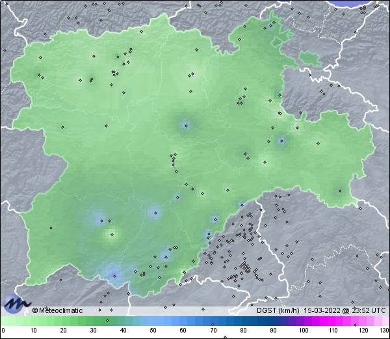
Task: Click the 130 label on the scale
Action: click(385, 331)
